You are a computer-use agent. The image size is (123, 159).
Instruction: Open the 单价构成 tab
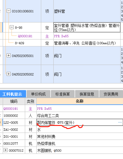(38, 94)
